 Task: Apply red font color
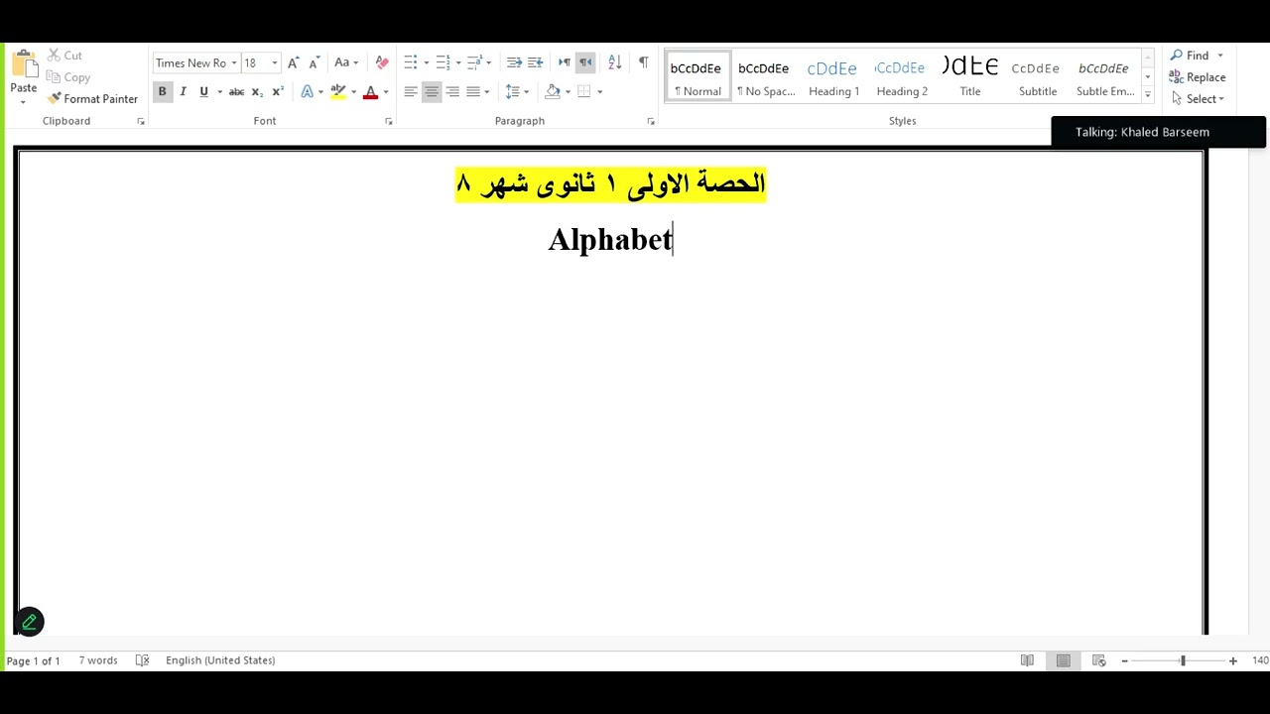pyautogui.click(x=370, y=91)
